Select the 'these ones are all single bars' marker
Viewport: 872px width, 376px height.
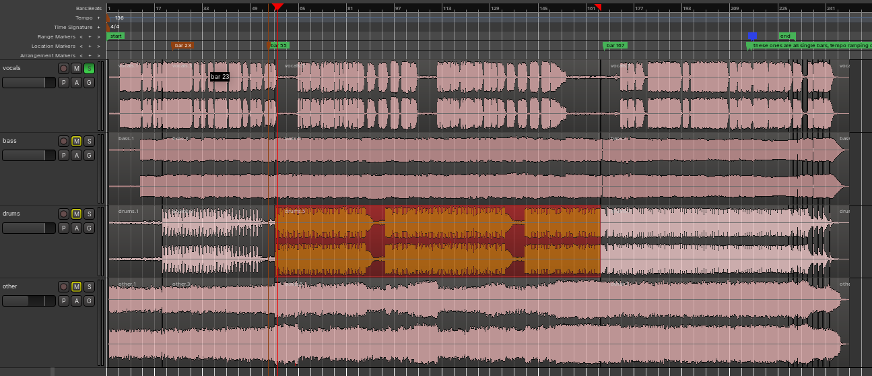tap(809, 45)
